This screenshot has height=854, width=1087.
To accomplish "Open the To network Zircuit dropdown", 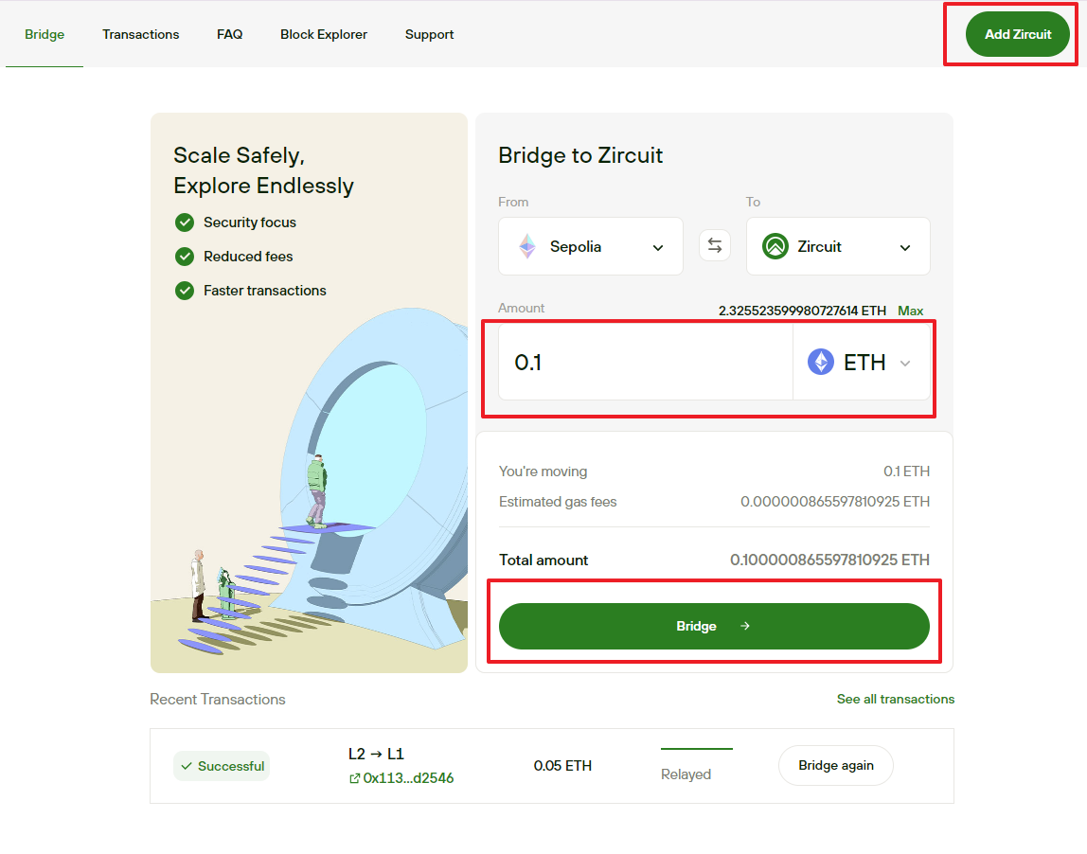I will (x=838, y=246).
